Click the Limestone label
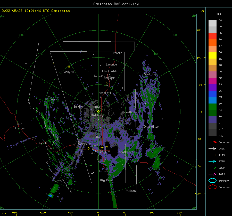 [49, 99]
